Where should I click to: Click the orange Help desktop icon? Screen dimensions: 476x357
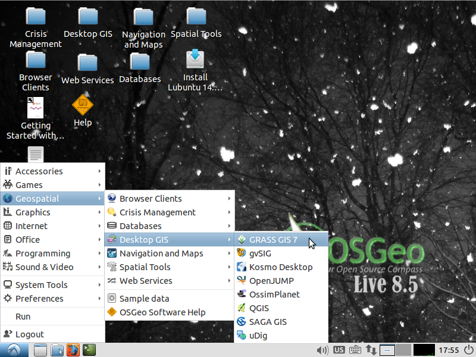pos(83,105)
